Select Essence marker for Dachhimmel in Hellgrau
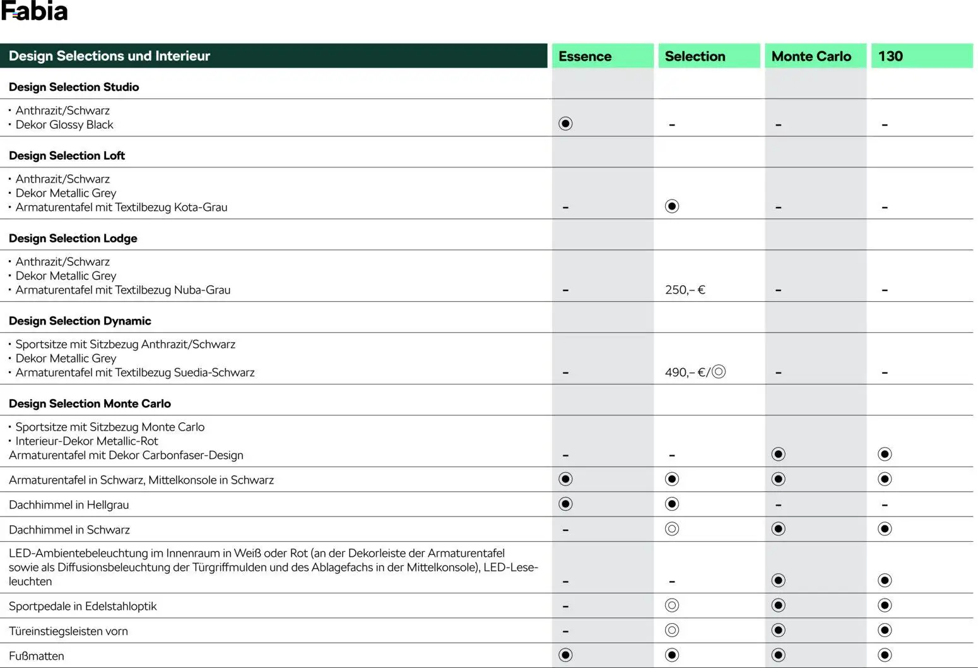 pos(565,504)
